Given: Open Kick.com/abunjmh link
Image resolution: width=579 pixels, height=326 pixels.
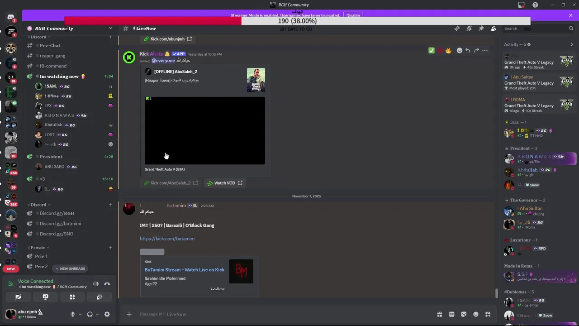Looking at the screenshot, I should [168, 39].
